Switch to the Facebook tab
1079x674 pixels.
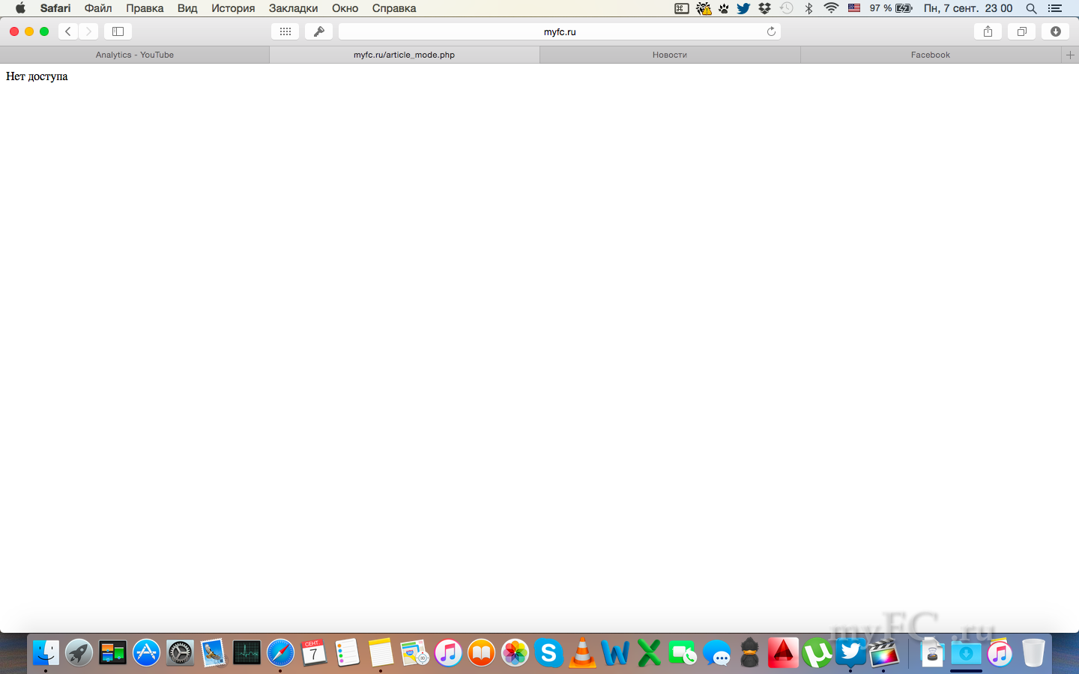(x=930, y=55)
